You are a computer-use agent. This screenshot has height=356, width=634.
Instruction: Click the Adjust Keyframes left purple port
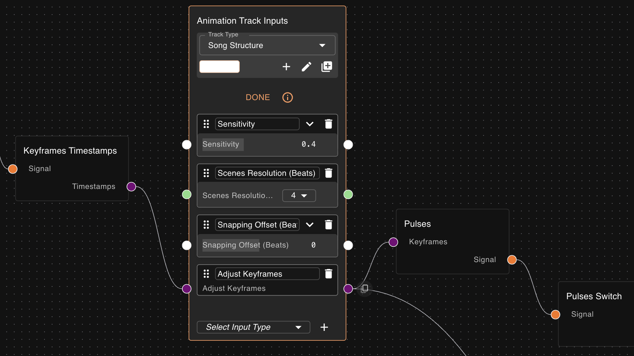(x=187, y=289)
